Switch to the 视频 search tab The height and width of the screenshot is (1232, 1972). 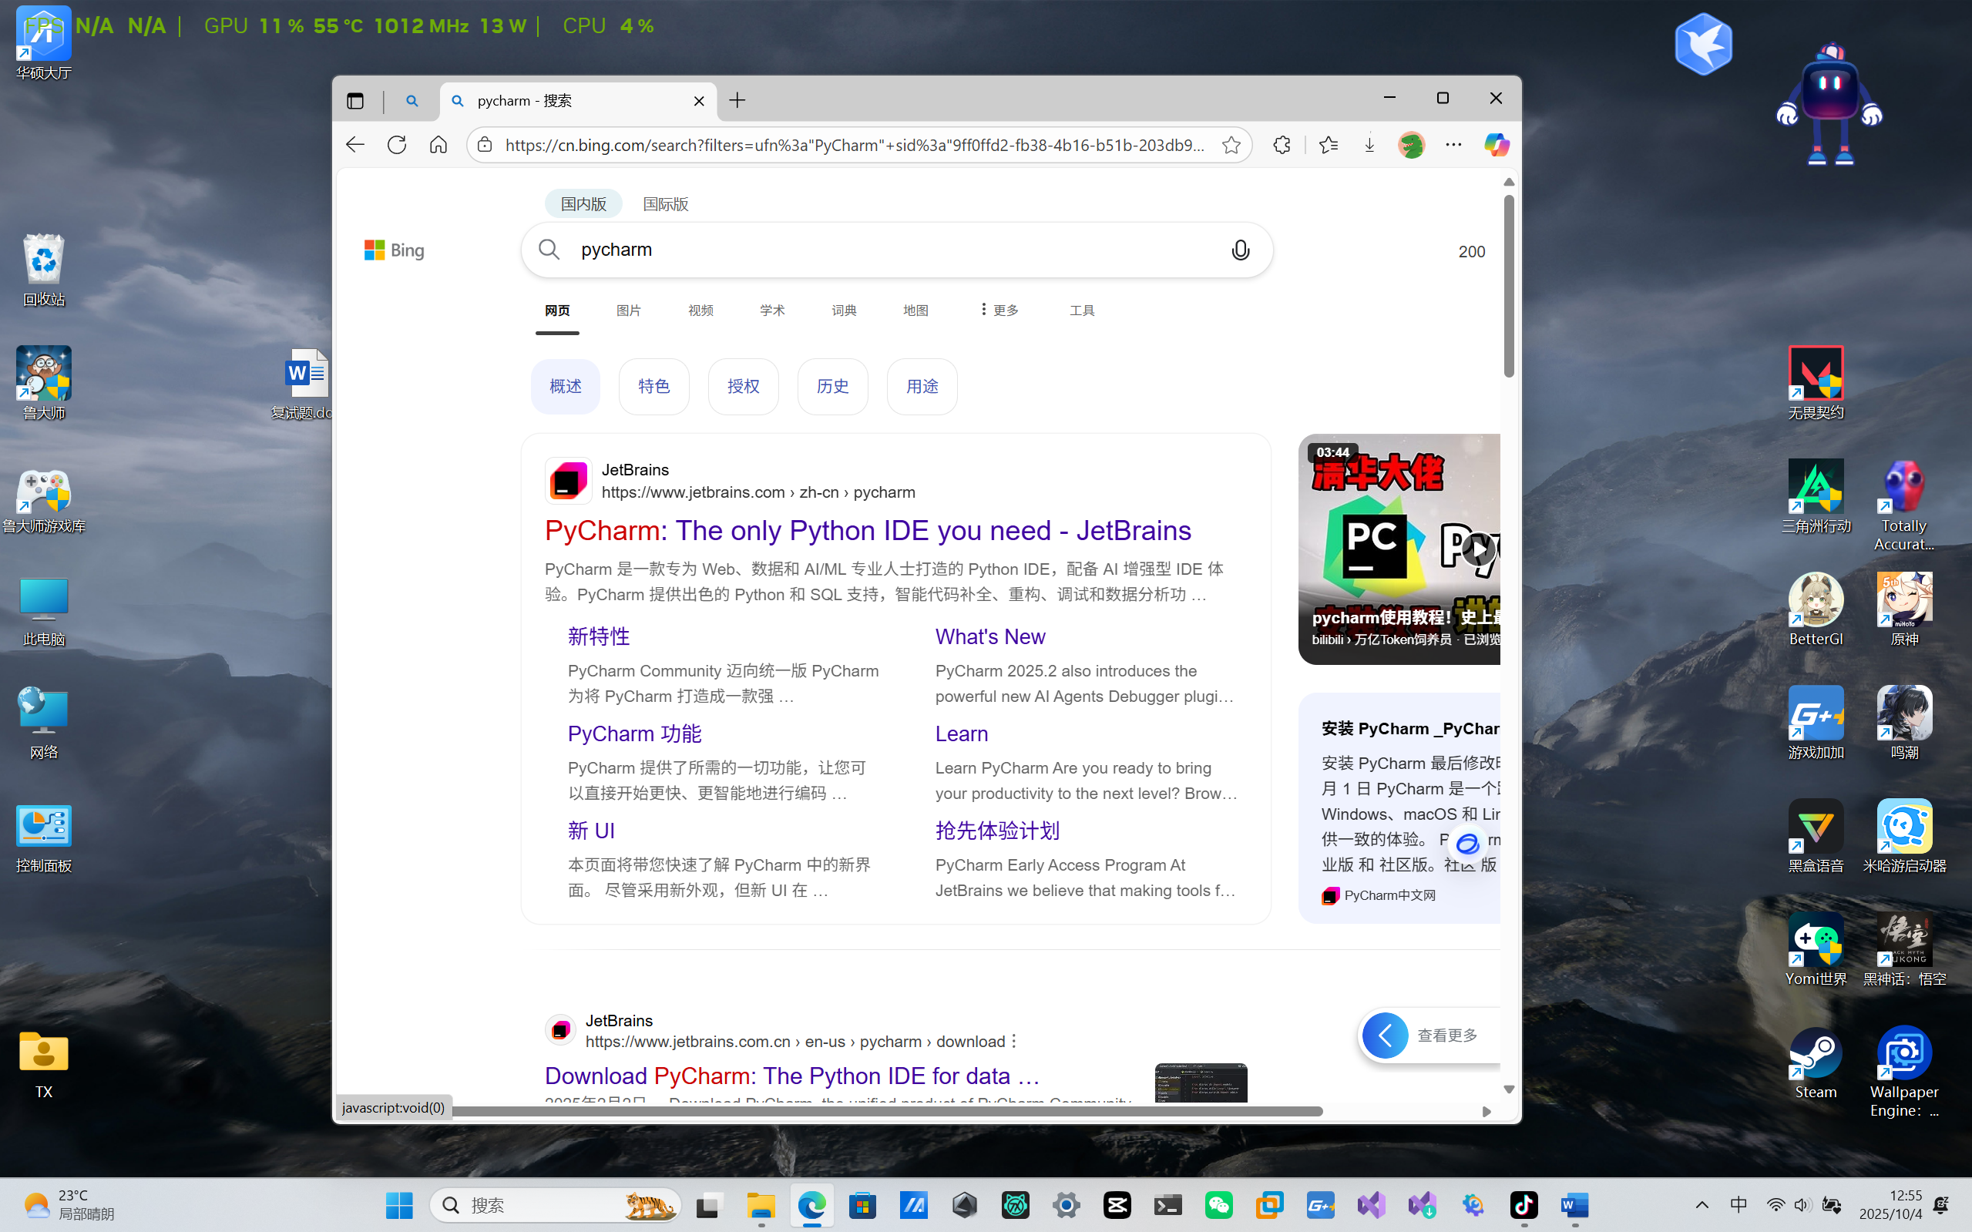(699, 310)
